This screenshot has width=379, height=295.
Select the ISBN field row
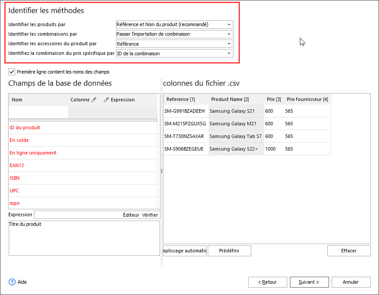[x=83, y=178]
